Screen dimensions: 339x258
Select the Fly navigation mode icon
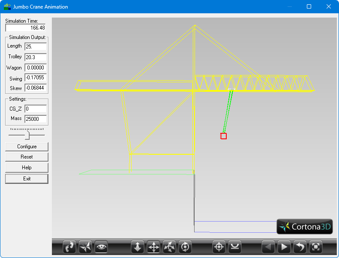[x=85, y=247]
